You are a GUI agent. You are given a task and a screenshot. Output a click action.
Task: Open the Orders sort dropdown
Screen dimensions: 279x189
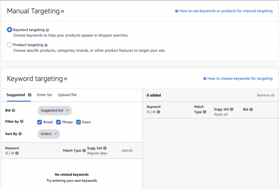[49, 134]
